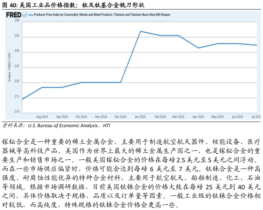The height and width of the screenshot is (210, 263).
Task: Click the Aug 2024 data point on the line
Action: point(42,87)
